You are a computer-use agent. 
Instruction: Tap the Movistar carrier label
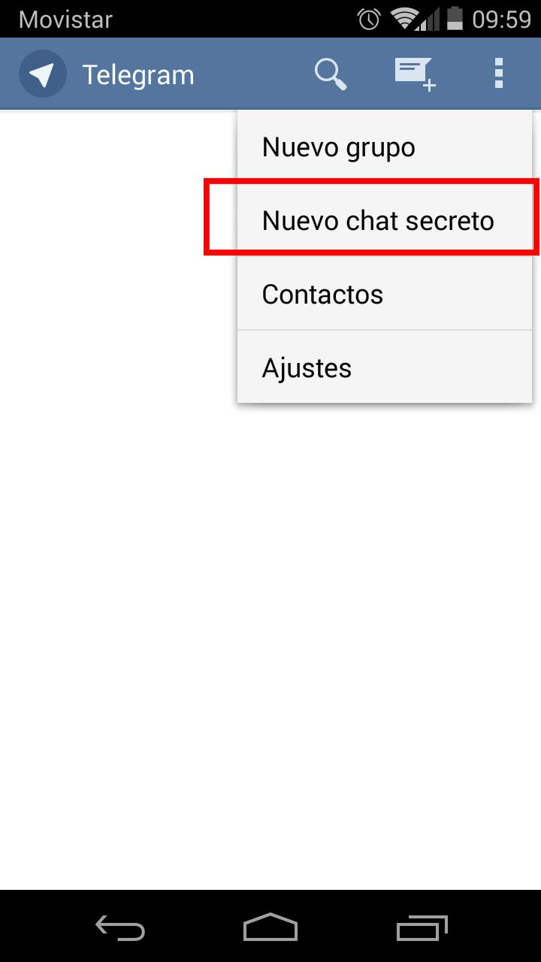pyautogui.click(x=65, y=19)
